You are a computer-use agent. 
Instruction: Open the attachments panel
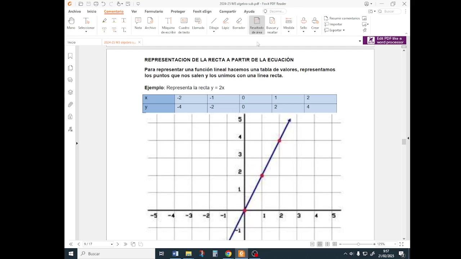70,104
